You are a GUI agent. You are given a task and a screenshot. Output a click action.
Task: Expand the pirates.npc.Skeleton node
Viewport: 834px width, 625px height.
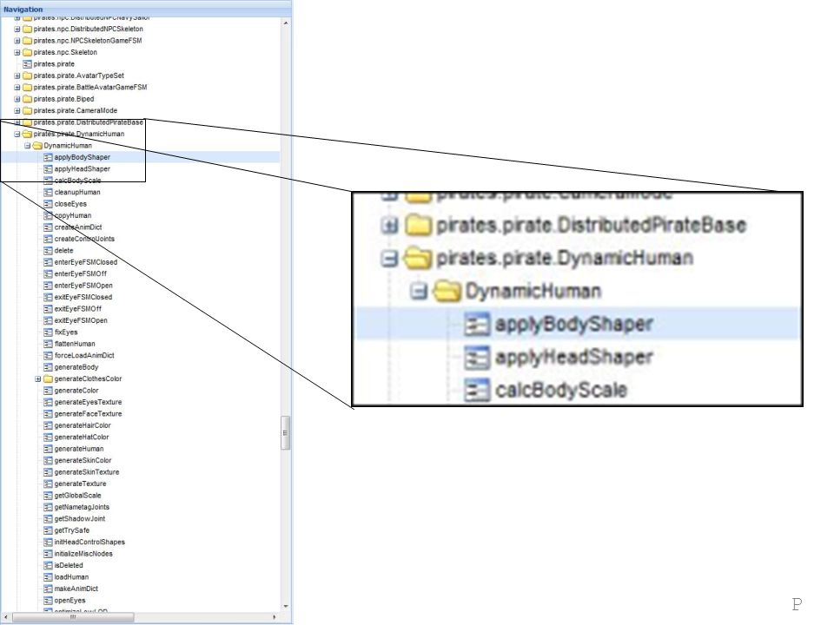(x=17, y=53)
